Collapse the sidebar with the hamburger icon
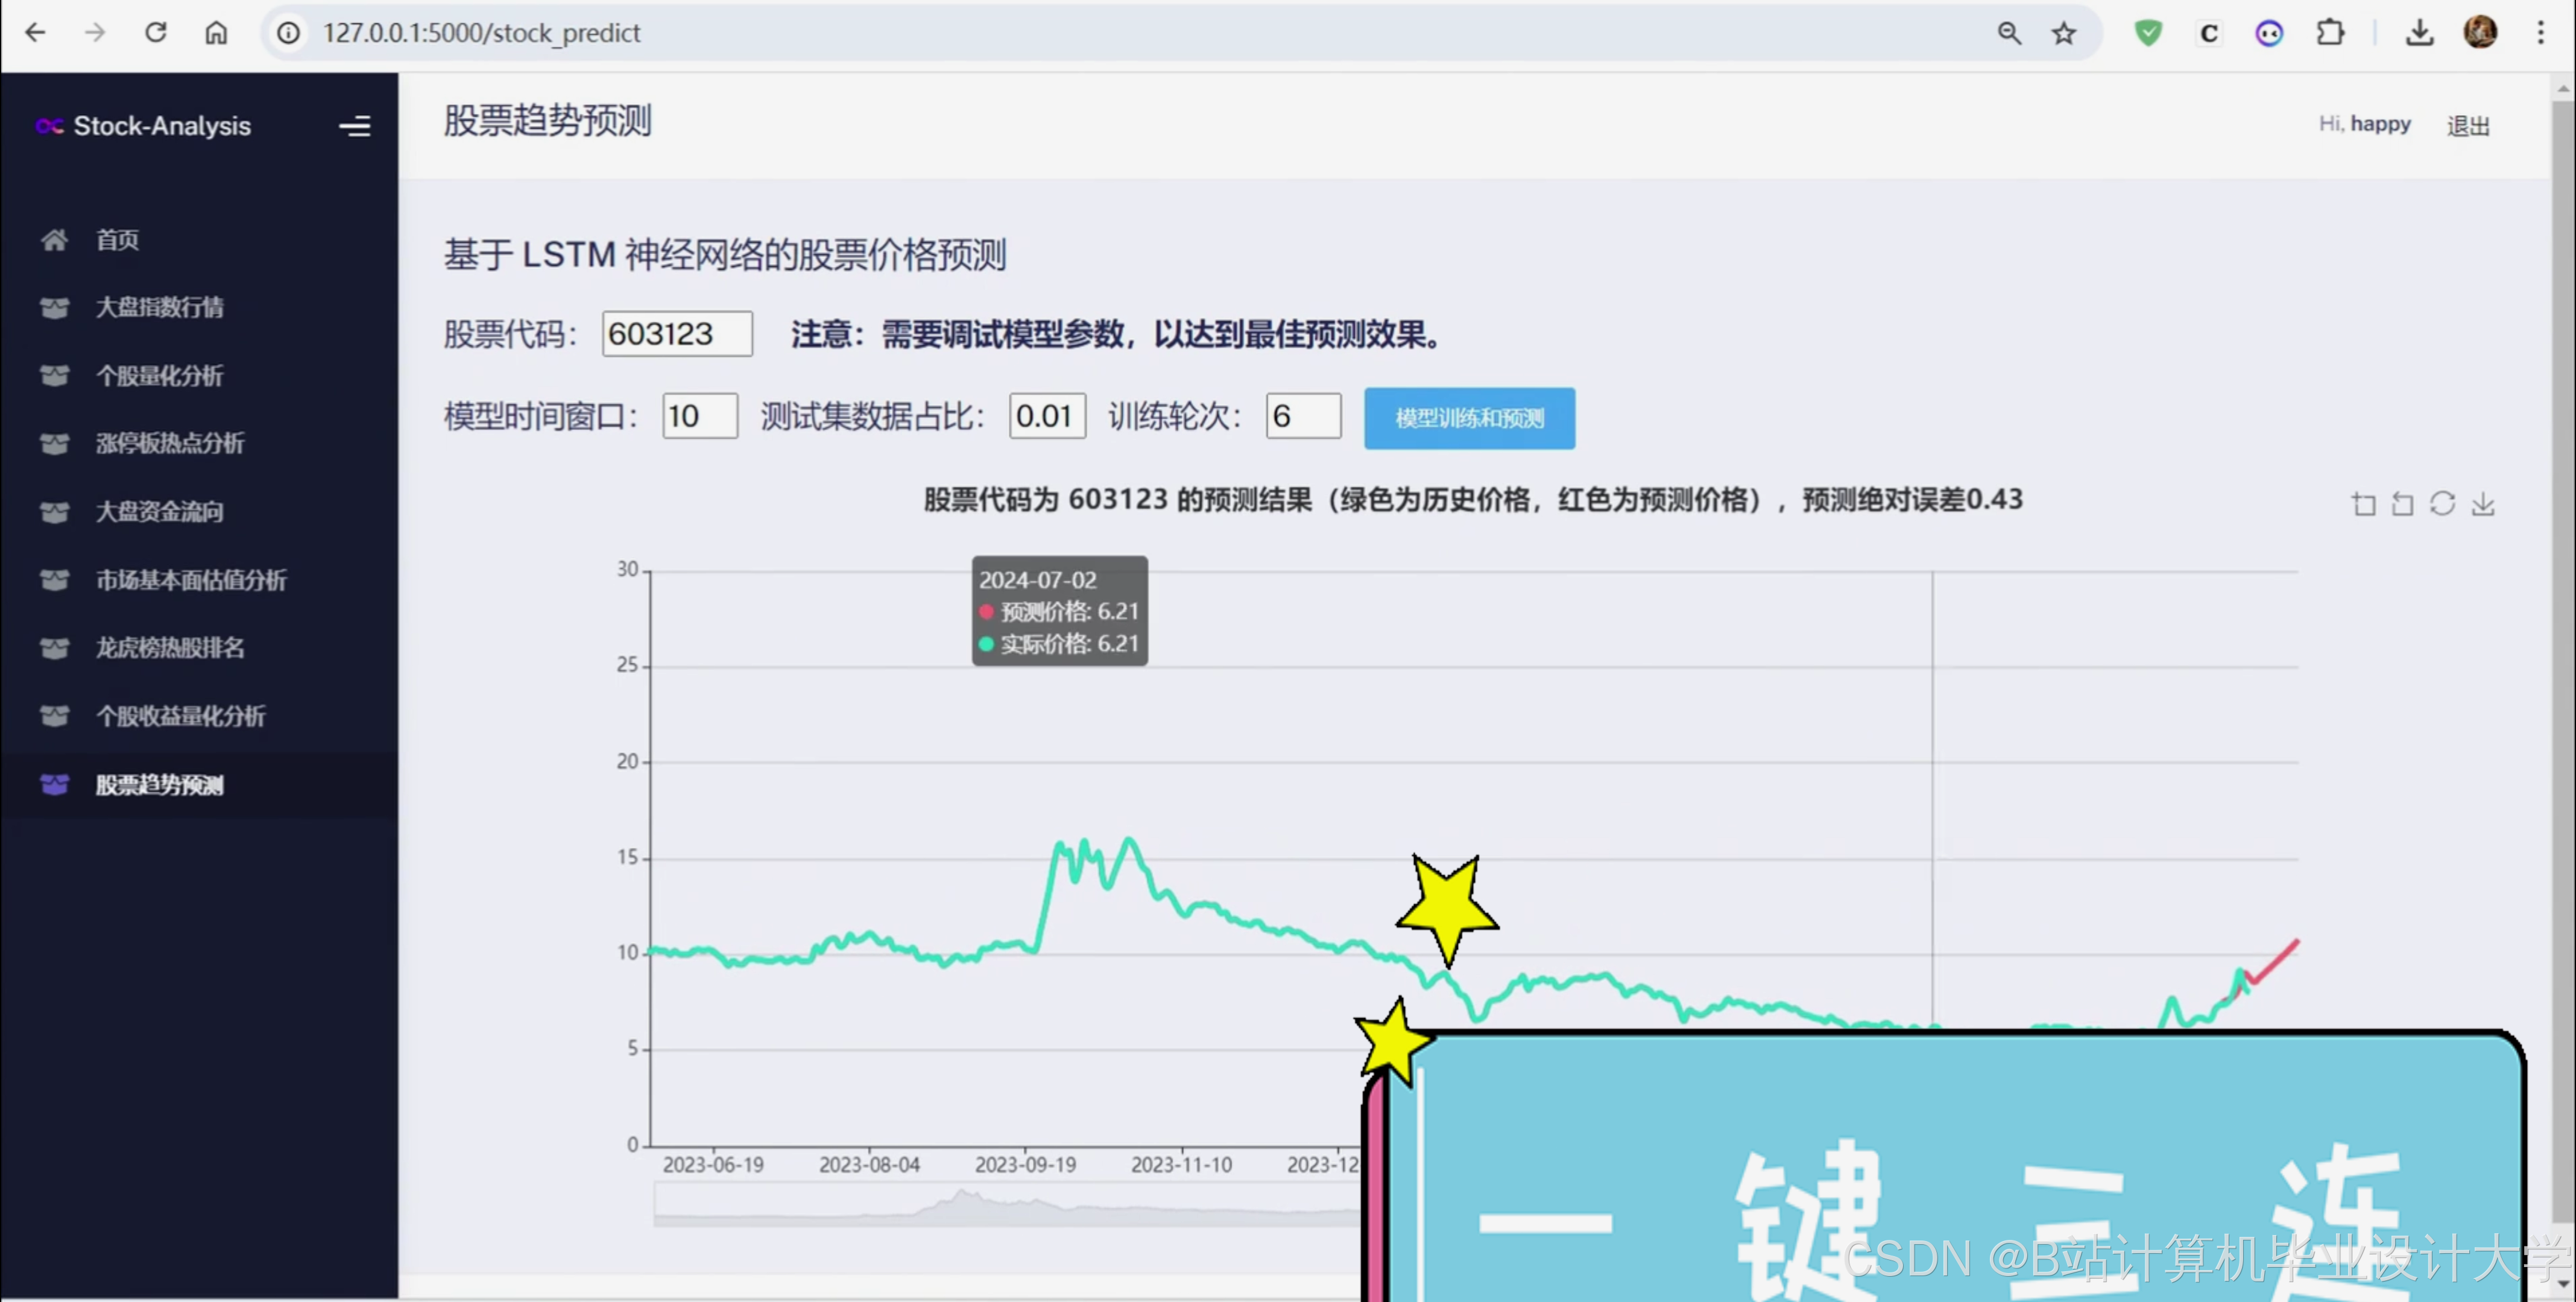 pos(354,126)
